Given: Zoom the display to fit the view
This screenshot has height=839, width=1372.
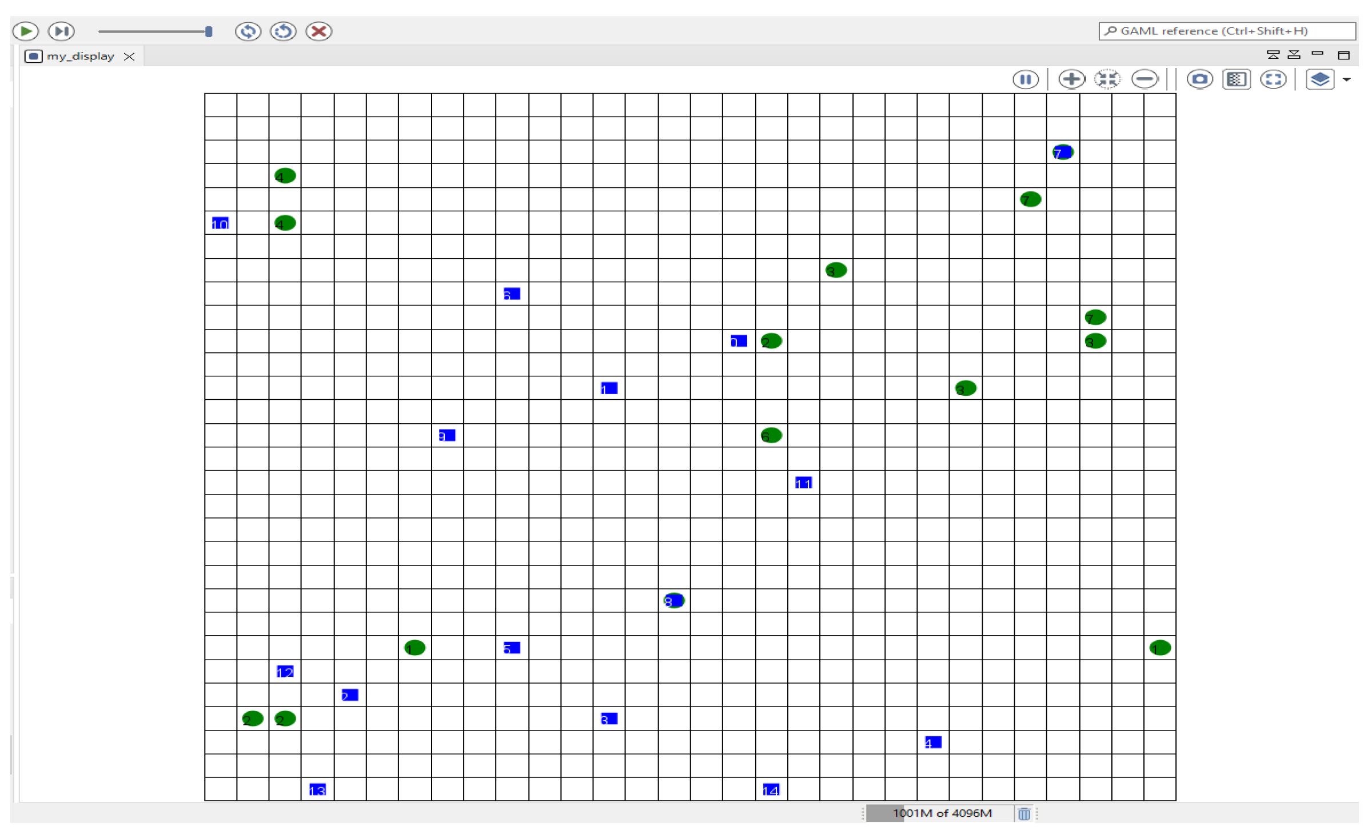Looking at the screenshot, I should [1107, 79].
